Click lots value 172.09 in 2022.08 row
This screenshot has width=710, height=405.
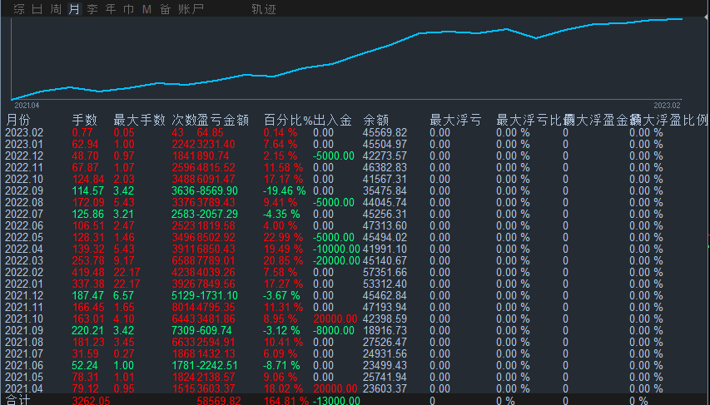(x=88, y=203)
